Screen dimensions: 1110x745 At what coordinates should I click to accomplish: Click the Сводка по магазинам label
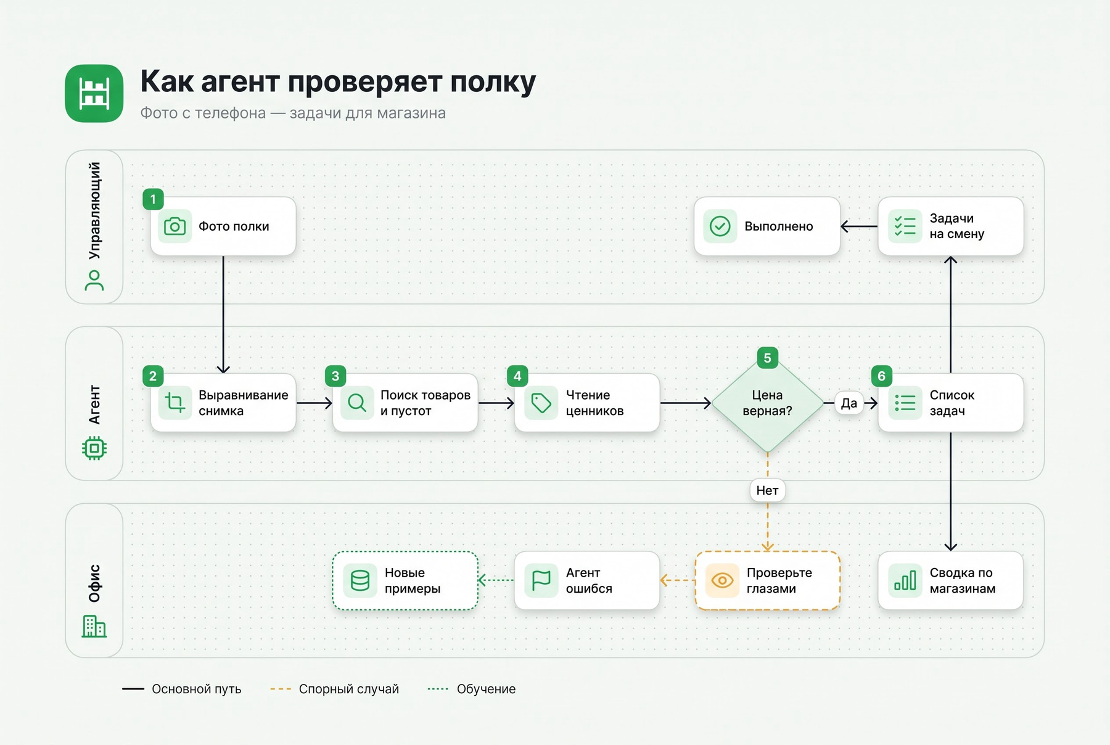pyautogui.click(x=963, y=580)
